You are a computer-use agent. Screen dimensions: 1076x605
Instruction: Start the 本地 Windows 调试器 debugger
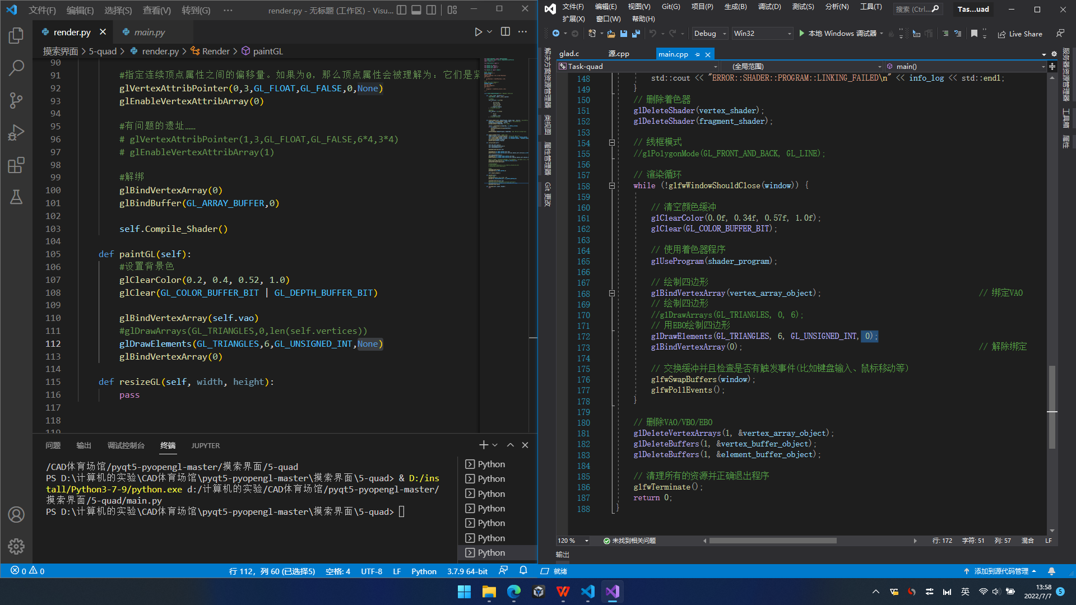(840, 34)
